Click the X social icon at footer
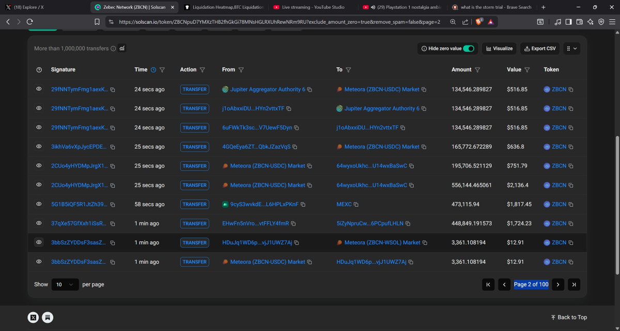This screenshot has width=620, height=331. pyautogui.click(x=34, y=318)
